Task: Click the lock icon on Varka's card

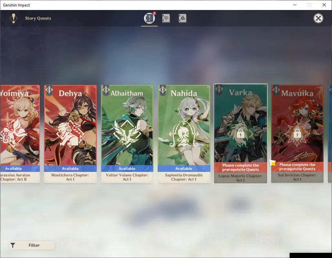Action: tap(240, 133)
